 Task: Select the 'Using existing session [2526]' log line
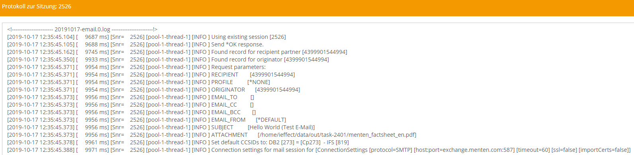click(147, 37)
